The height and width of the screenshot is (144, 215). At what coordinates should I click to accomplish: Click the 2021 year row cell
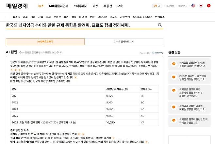[58, 96]
